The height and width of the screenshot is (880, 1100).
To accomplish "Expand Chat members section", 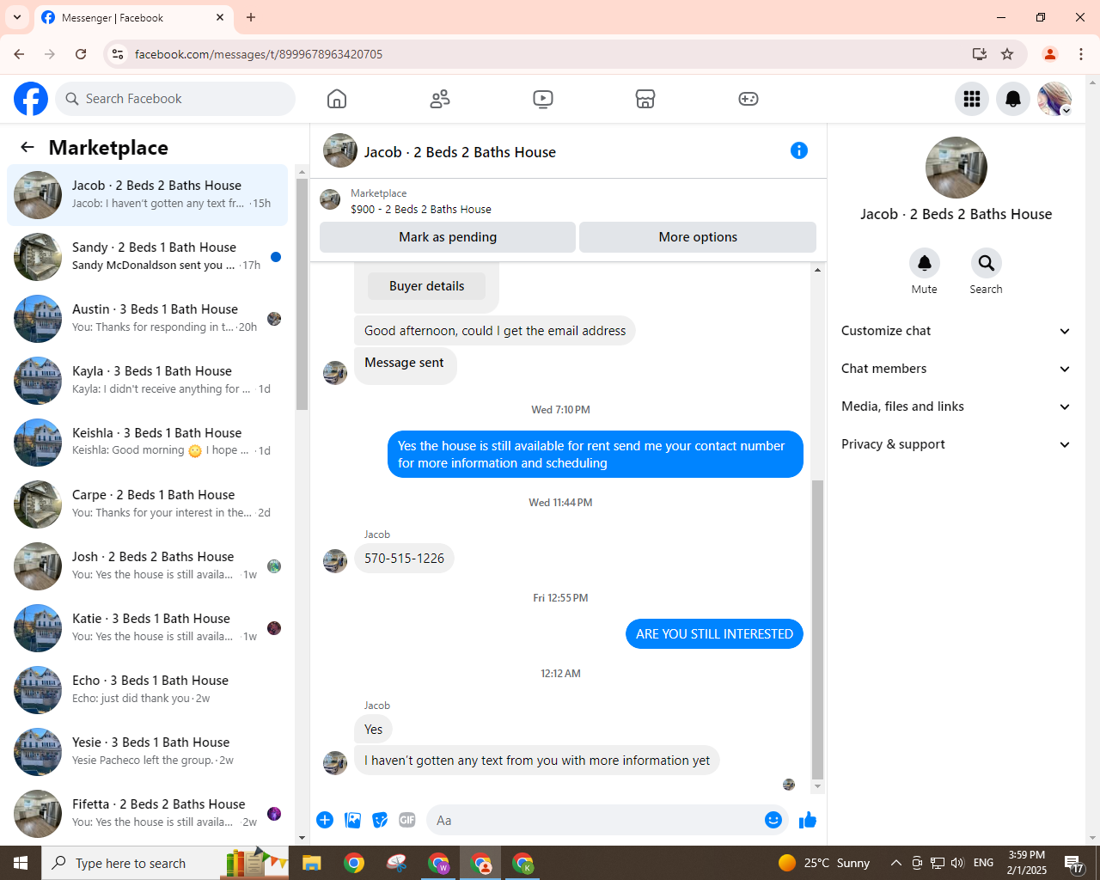I will point(956,369).
